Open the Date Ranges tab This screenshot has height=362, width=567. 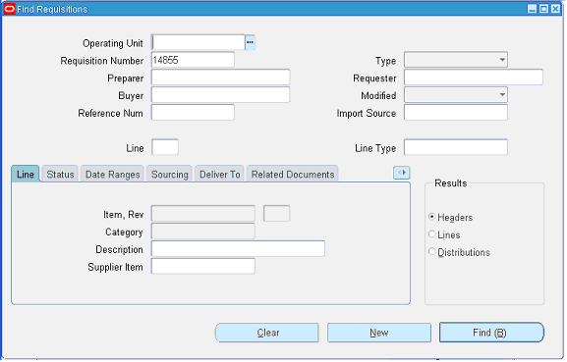click(x=112, y=174)
